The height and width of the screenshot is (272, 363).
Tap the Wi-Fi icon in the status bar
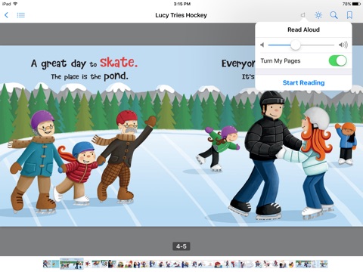15,4
